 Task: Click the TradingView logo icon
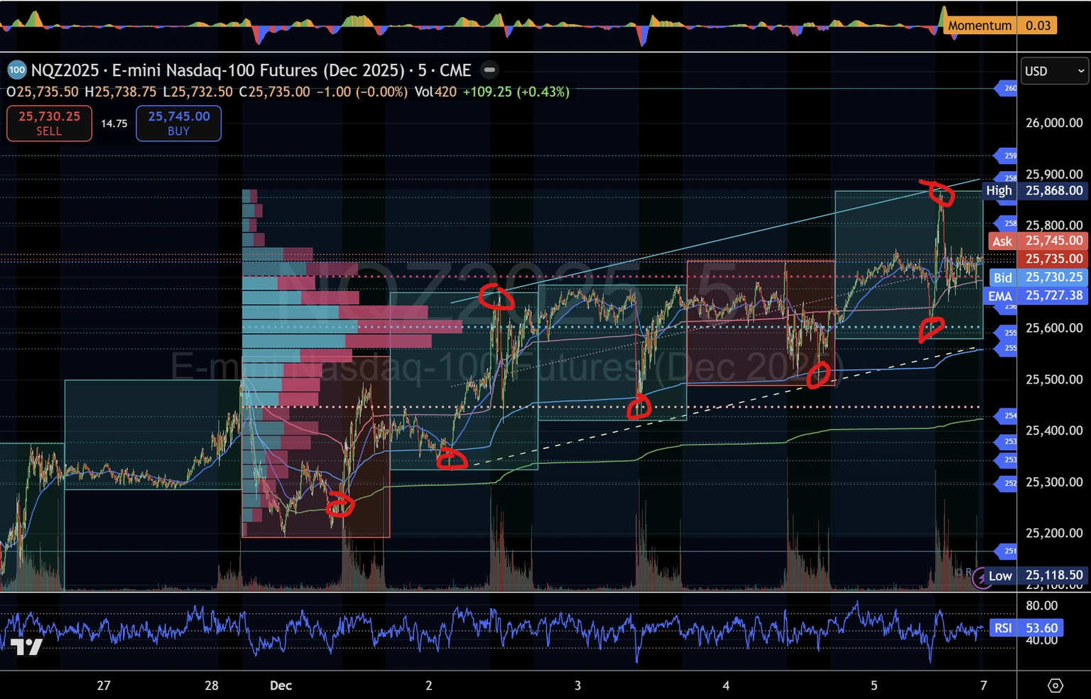point(26,646)
